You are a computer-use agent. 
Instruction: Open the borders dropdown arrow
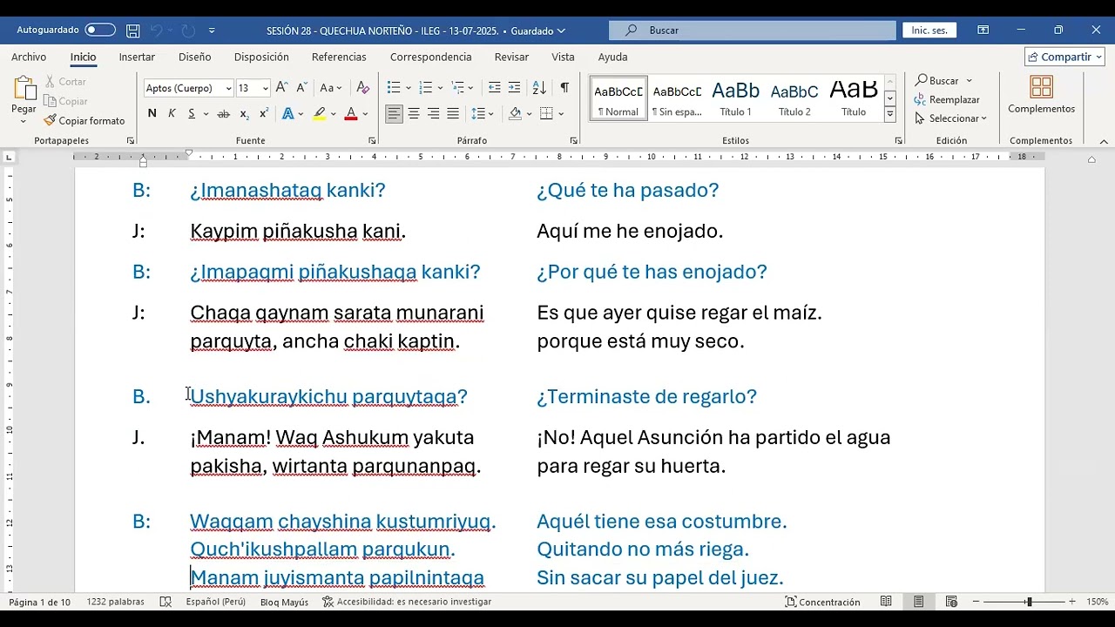click(562, 113)
